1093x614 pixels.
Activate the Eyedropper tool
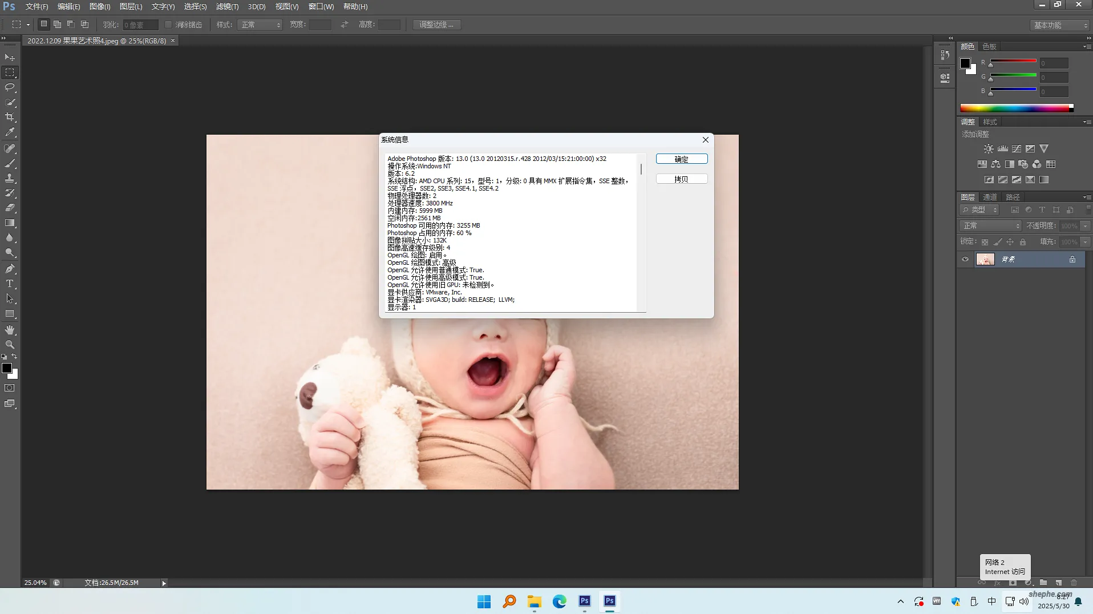(x=9, y=132)
